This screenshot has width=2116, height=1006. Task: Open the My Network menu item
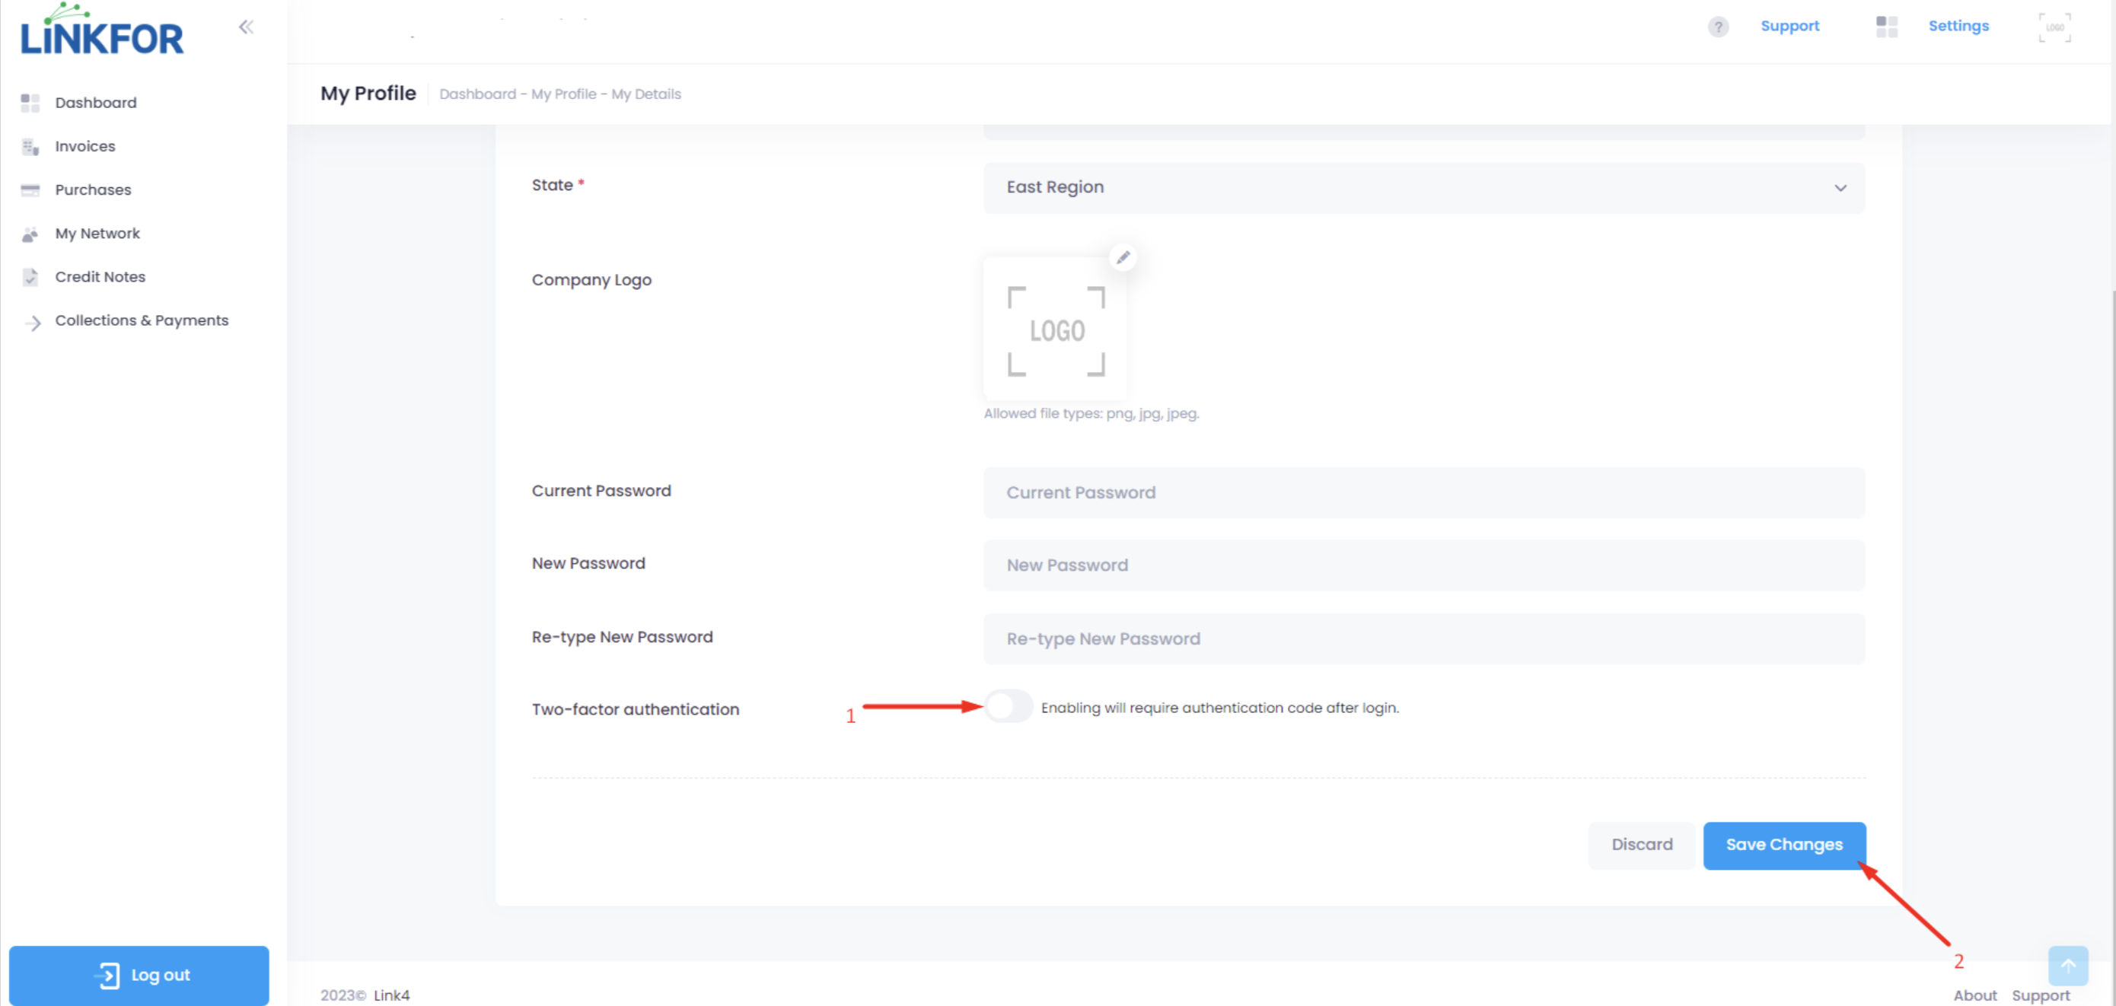click(97, 233)
